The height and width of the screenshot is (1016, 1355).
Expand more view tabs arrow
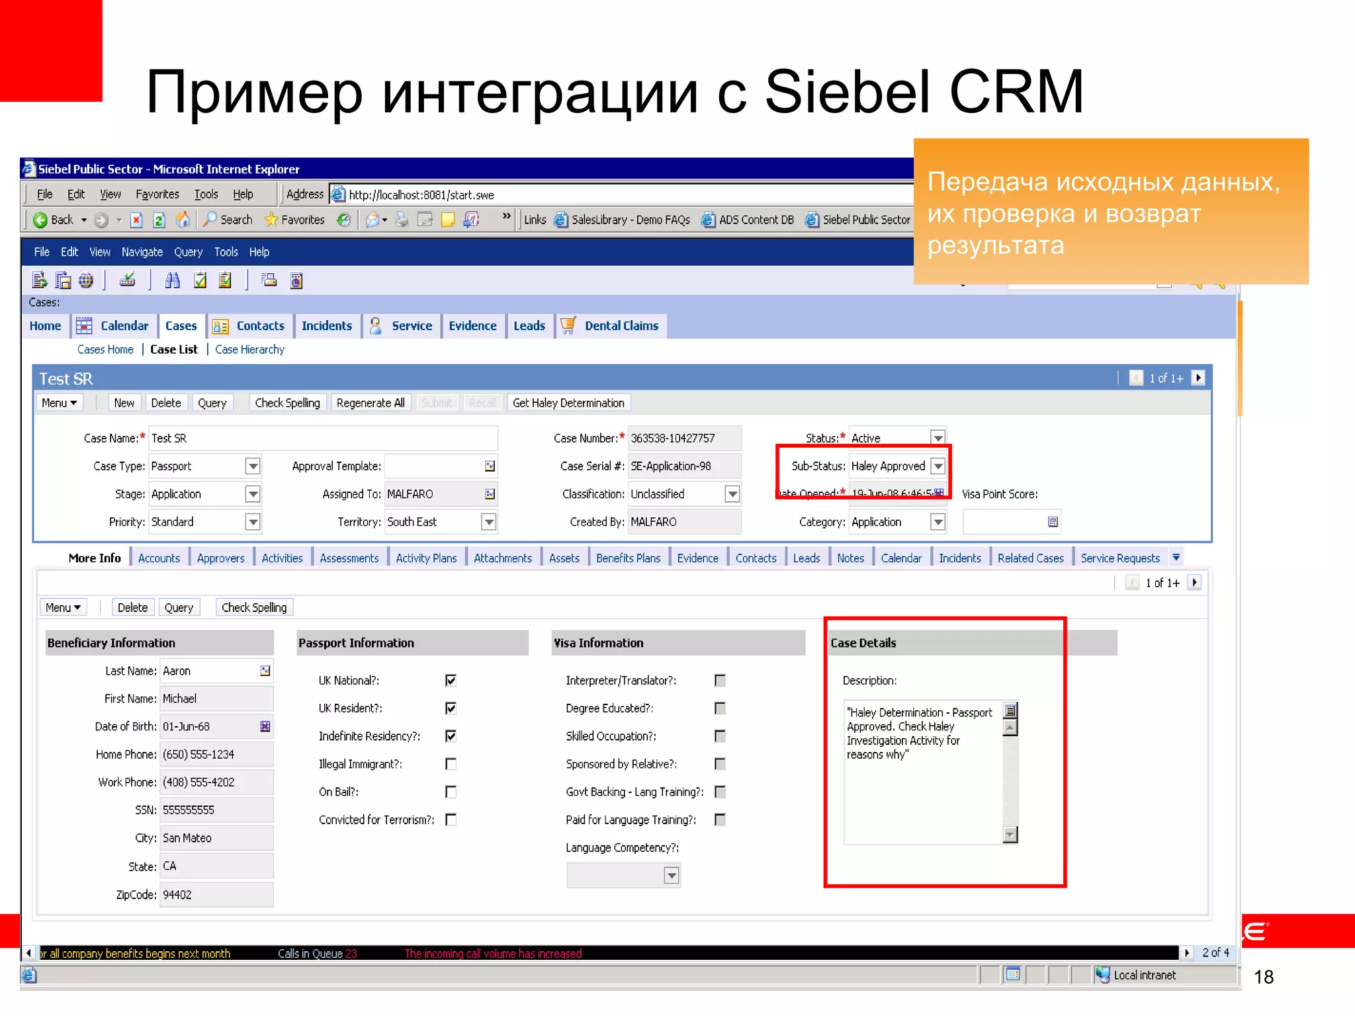click(1176, 558)
